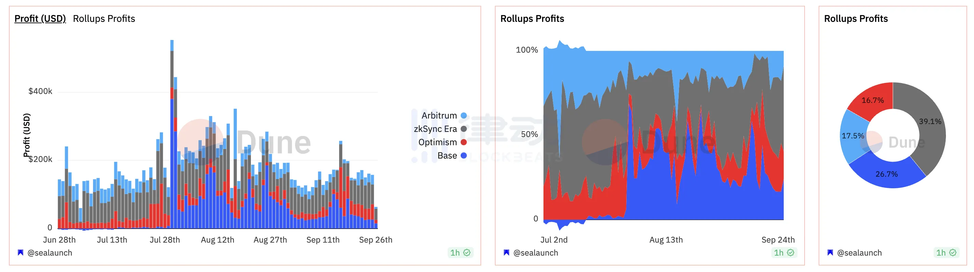Click the sealaunch icon under bar chart

pyautogui.click(x=21, y=253)
